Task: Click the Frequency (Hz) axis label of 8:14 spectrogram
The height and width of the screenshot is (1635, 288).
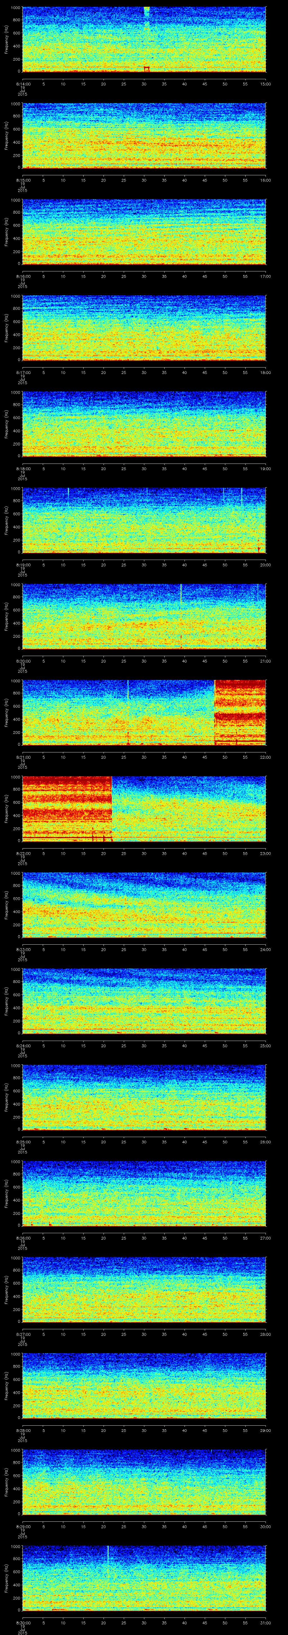Action: point(6,40)
